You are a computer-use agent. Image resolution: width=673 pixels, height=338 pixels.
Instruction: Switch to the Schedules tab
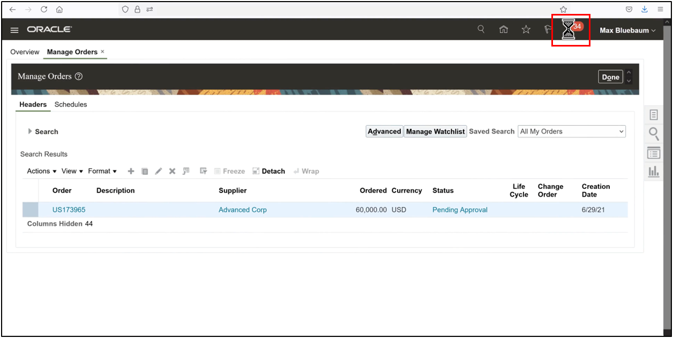pos(70,104)
